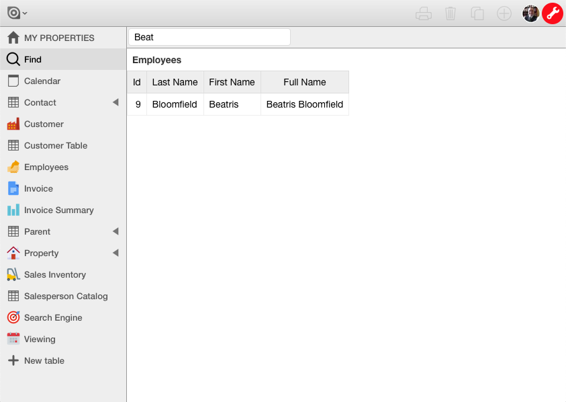The width and height of the screenshot is (566, 402).
Task: Click the Salesperson Catalog grid icon
Action: click(13, 296)
